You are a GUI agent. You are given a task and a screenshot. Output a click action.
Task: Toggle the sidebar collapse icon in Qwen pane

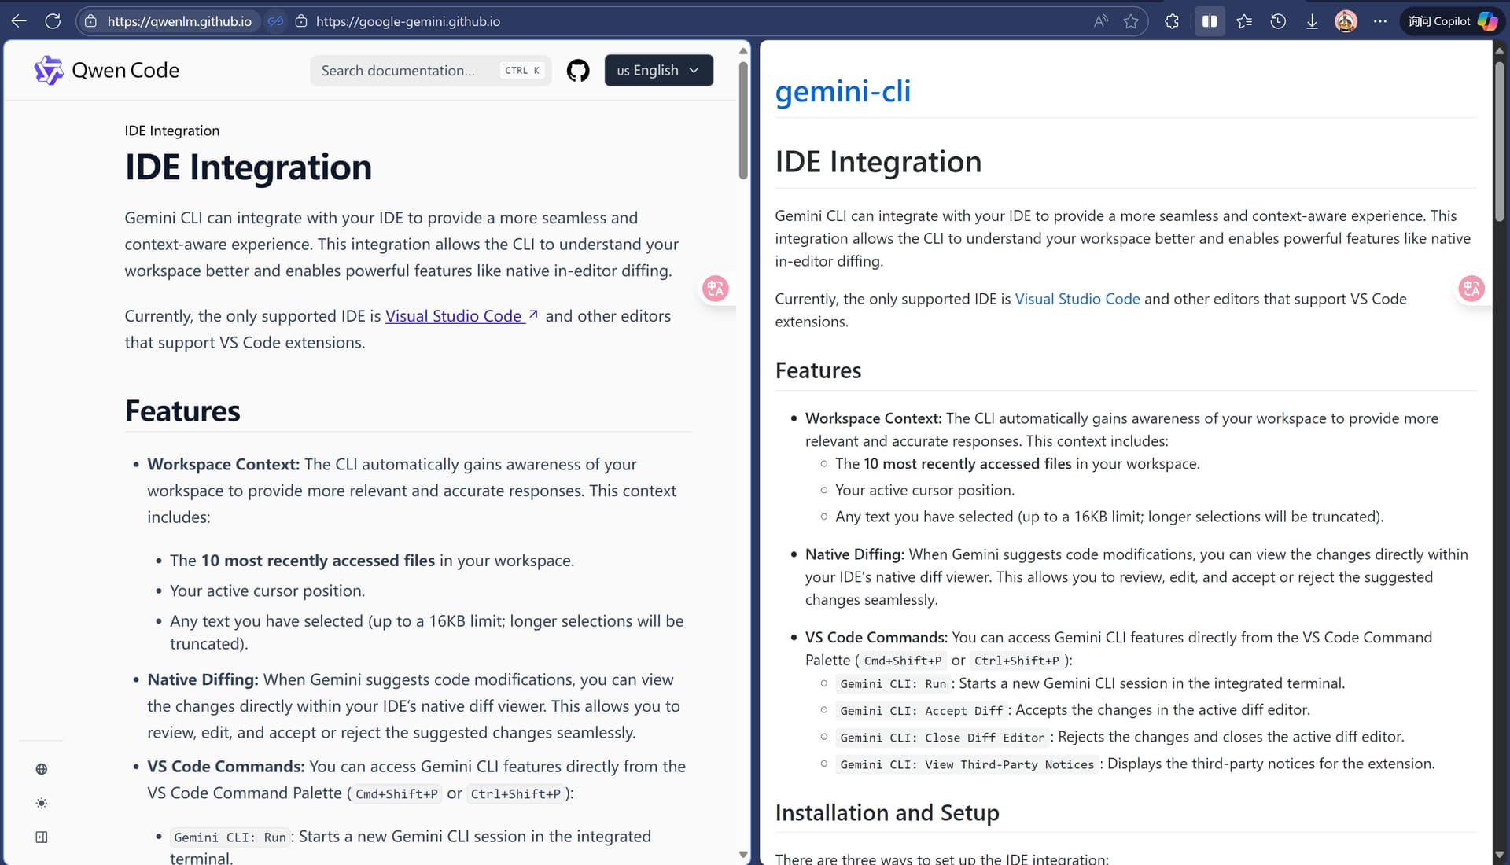(x=42, y=837)
